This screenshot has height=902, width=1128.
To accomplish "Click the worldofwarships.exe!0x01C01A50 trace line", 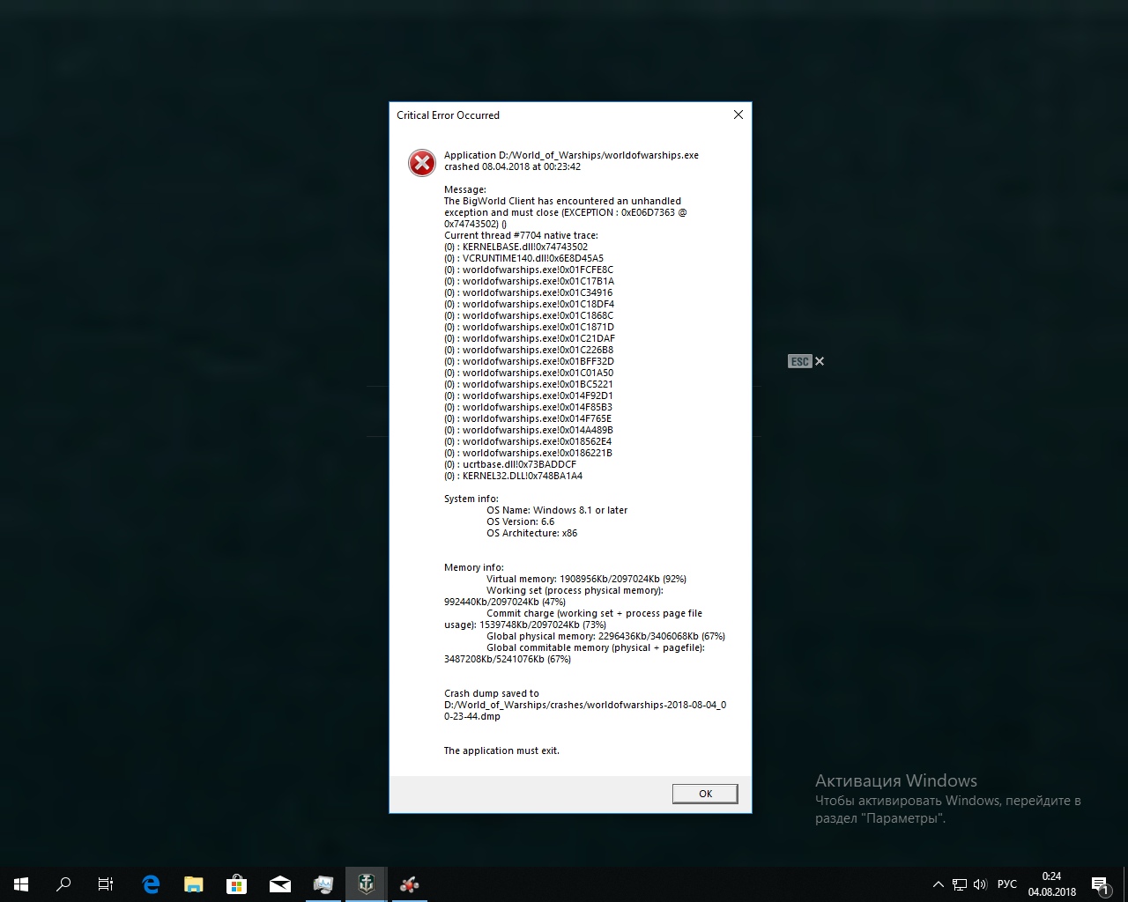I will point(529,373).
